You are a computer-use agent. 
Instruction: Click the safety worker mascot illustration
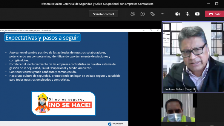click(42, 103)
